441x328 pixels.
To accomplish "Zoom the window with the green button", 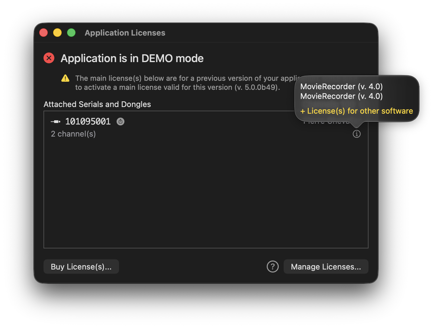I will [71, 33].
